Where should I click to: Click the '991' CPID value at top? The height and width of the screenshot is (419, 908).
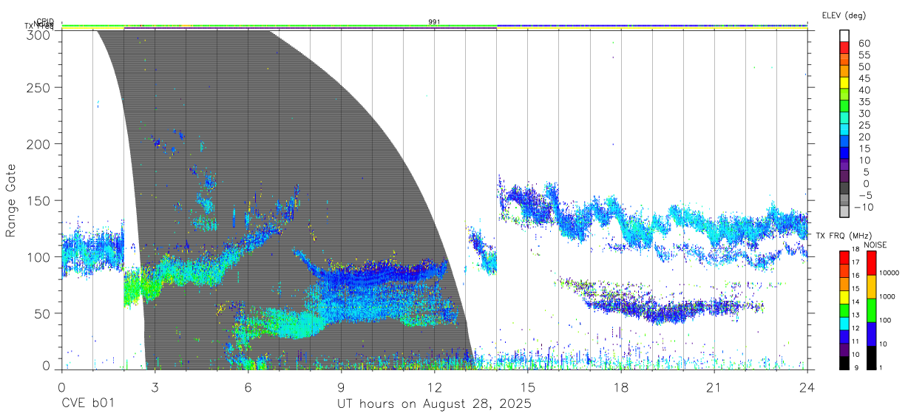click(x=434, y=22)
